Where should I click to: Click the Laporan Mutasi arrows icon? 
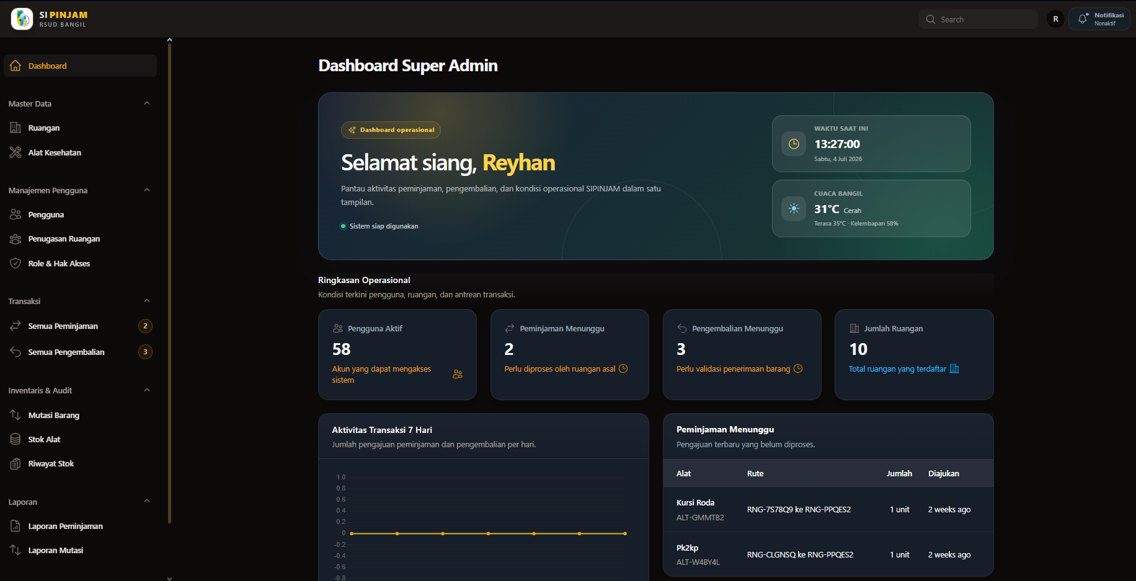tap(16, 550)
